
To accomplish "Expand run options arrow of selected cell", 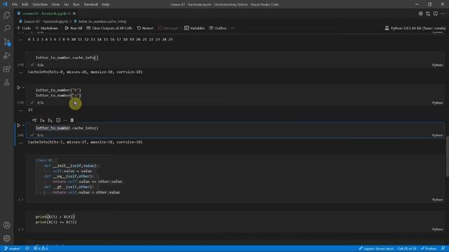I will 23,125.
